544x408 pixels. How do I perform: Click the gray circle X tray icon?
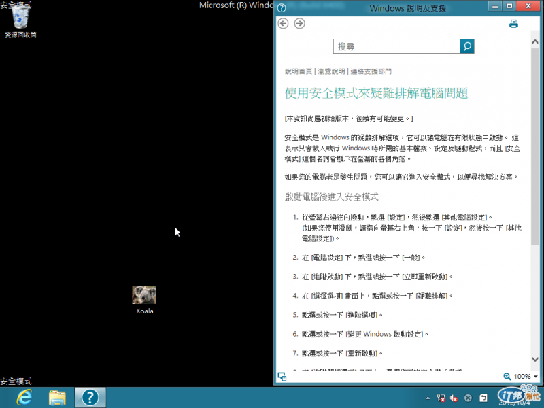tap(468, 398)
